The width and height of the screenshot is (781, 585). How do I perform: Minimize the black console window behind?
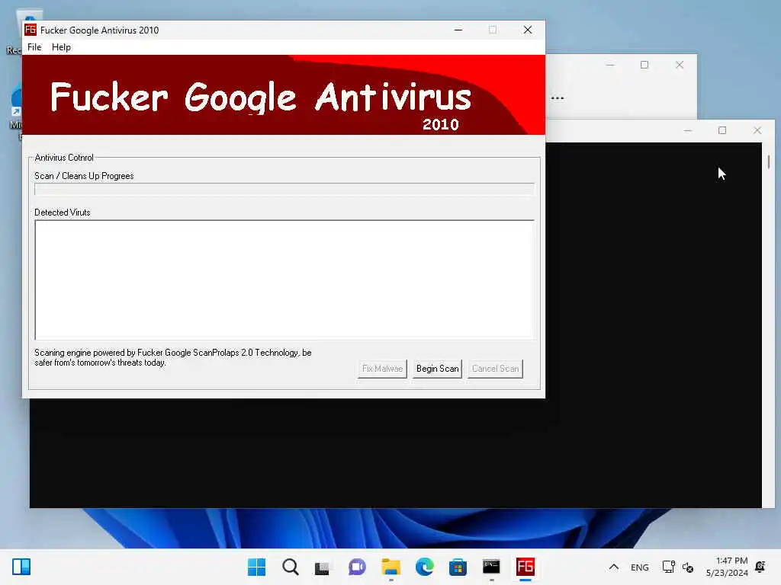click(688, 130)
